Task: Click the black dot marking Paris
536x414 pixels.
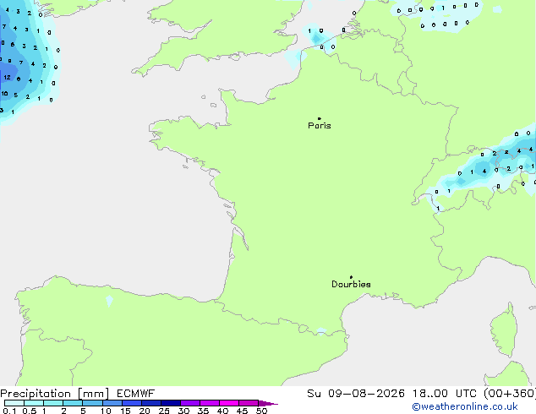Action: [320, 118]
